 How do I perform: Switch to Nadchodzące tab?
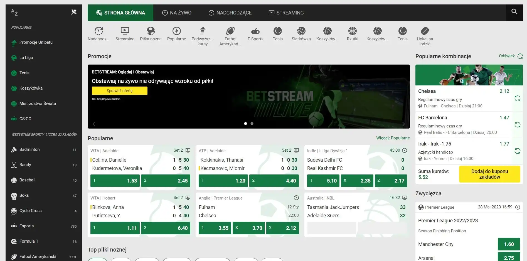(x=230, y=13)
